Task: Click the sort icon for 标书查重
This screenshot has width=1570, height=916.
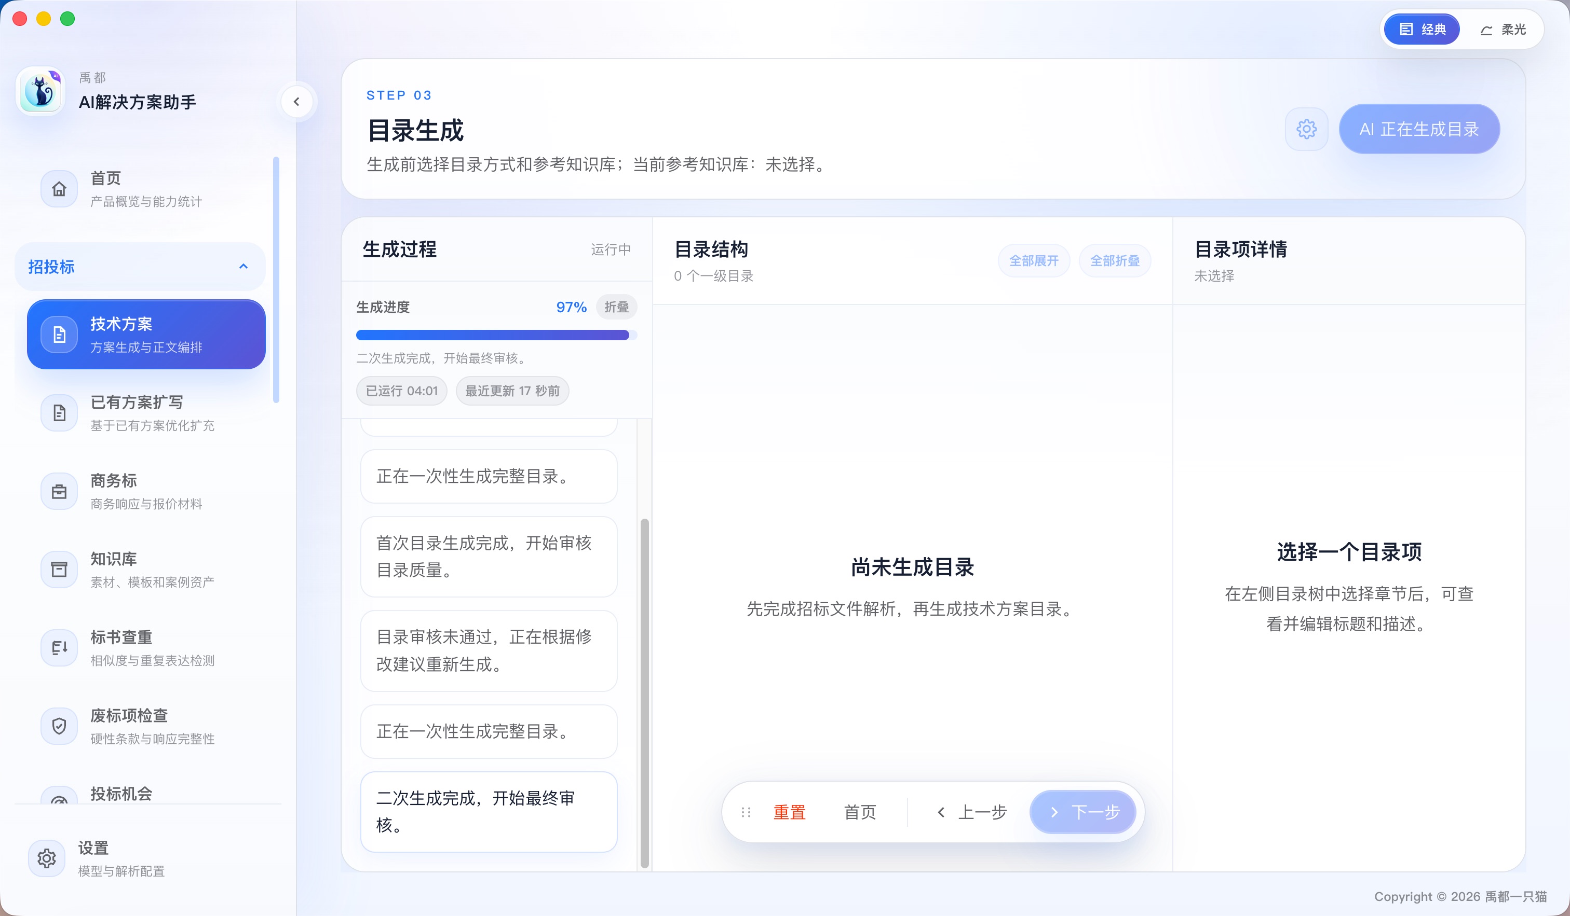Action: [59, 648]
